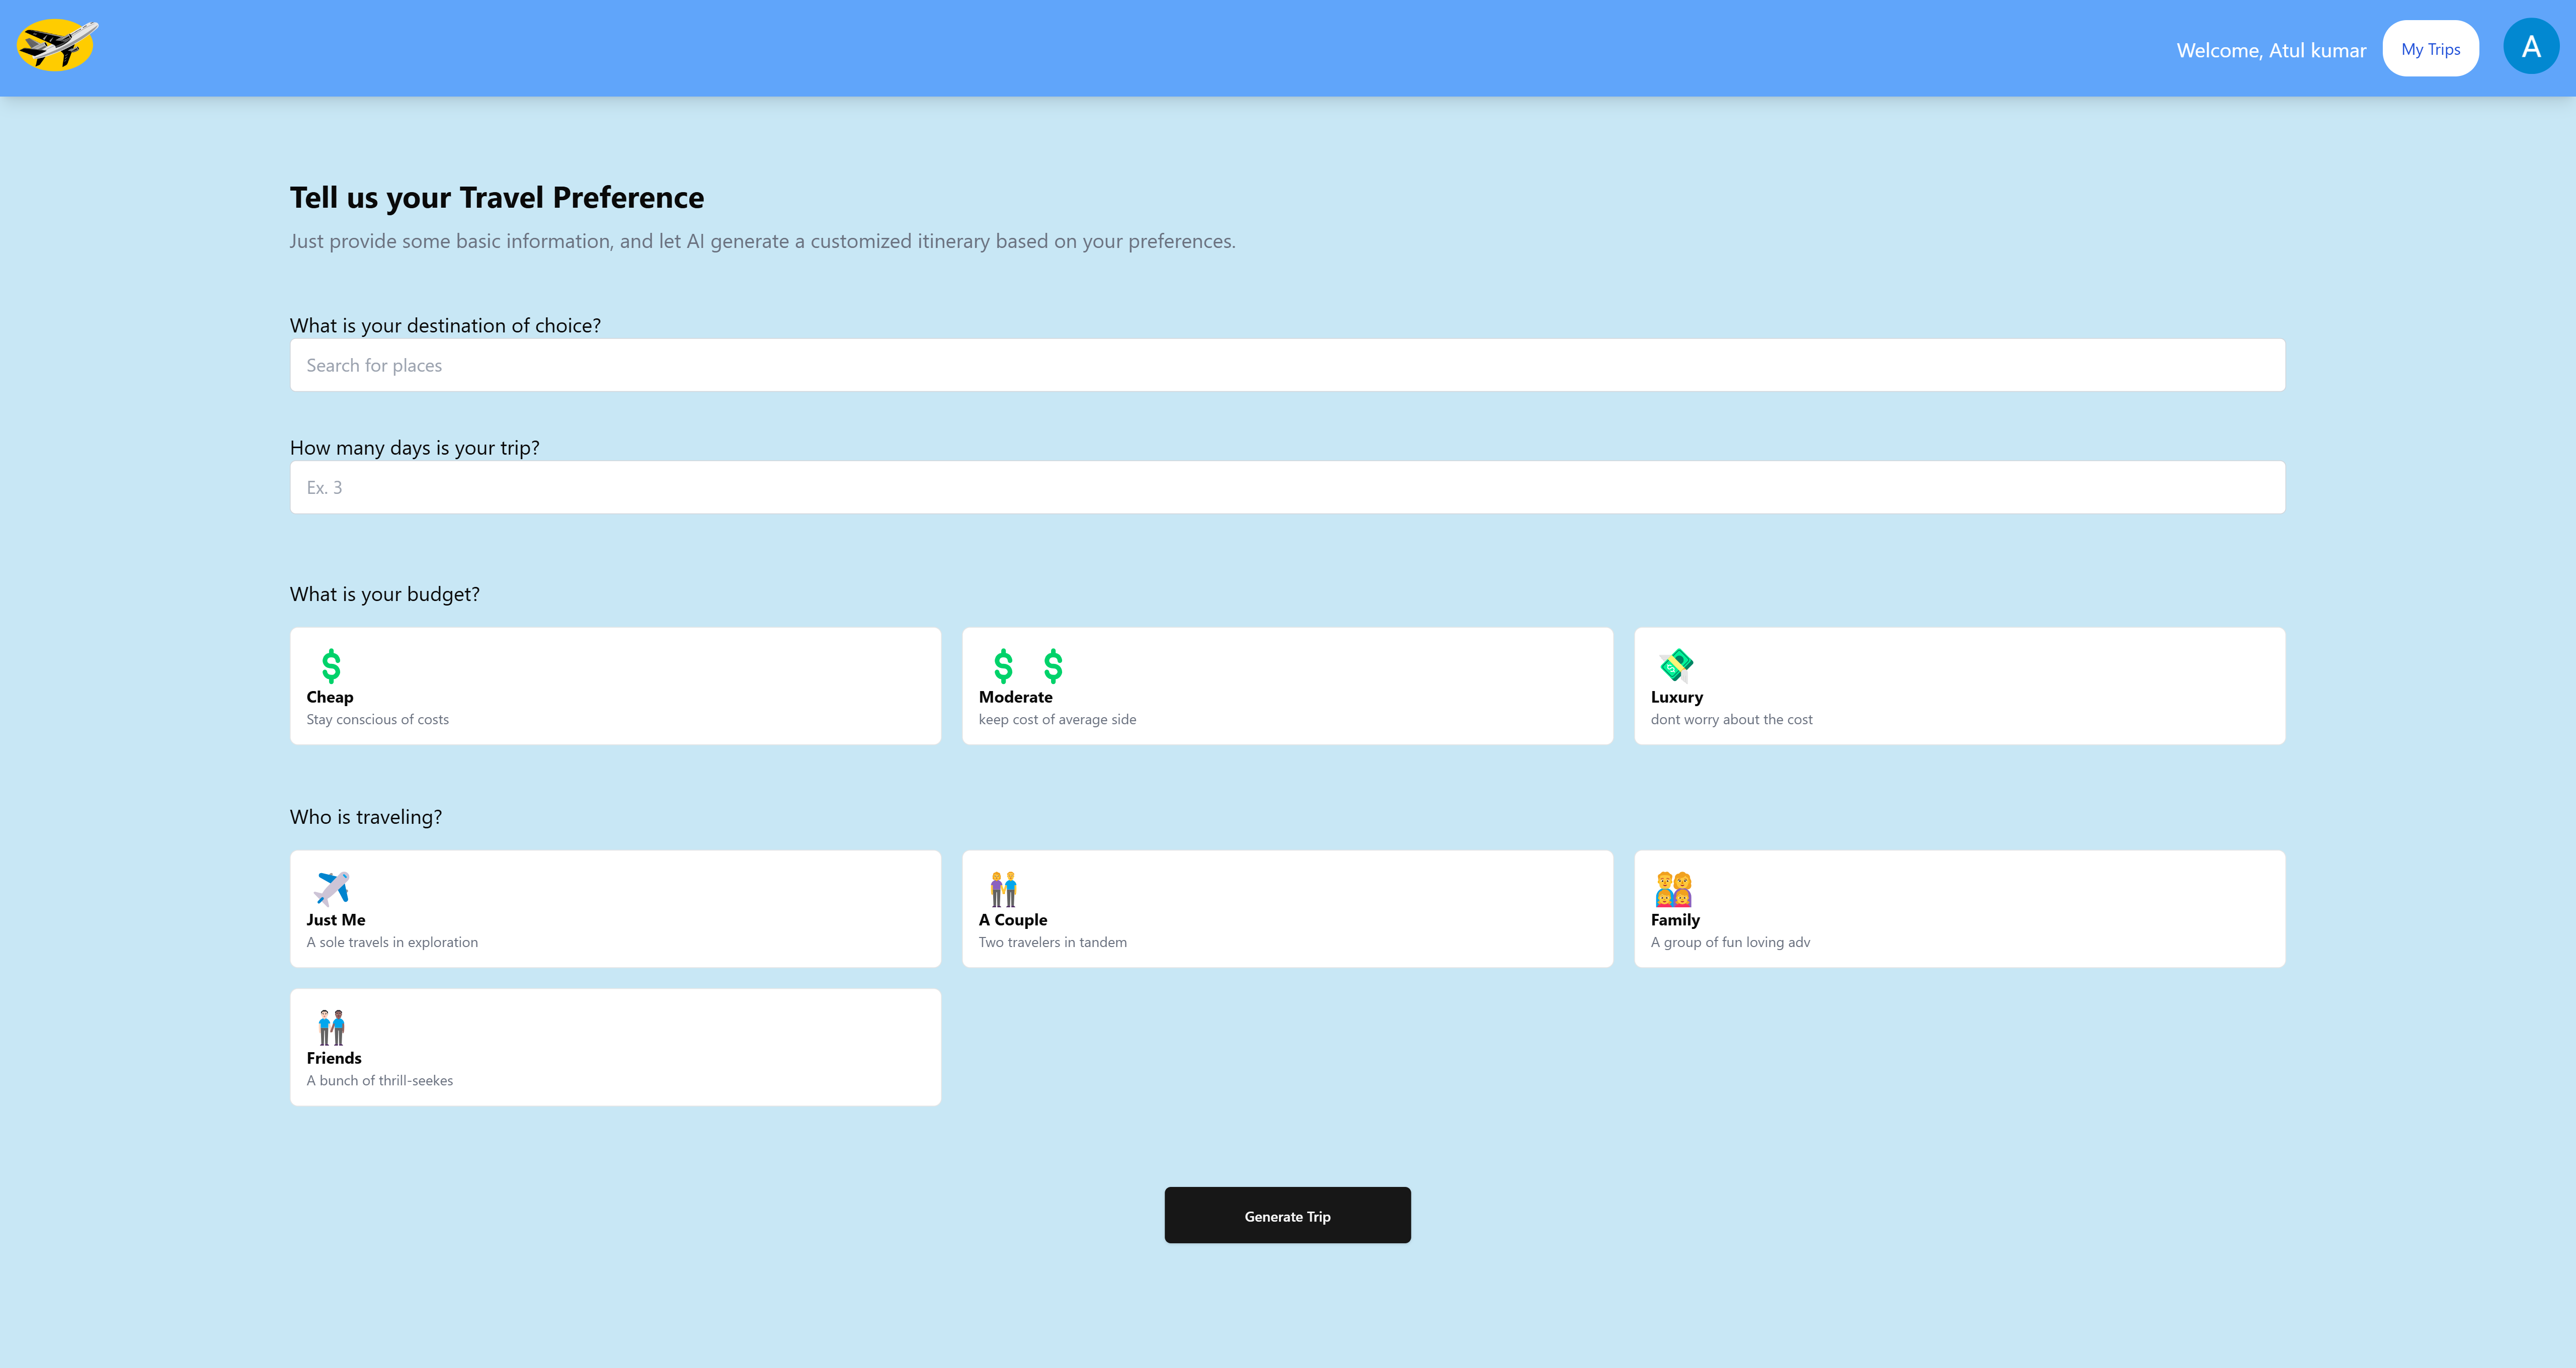Click the family emoji icon
The image size is (2576, 1368).
pyautogui.click(x=1673, y=888)
